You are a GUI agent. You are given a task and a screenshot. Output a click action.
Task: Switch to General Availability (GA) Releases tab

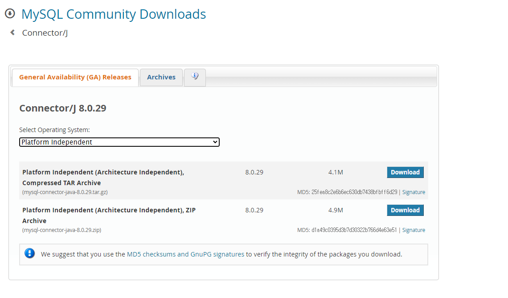[x=75, y=77]
